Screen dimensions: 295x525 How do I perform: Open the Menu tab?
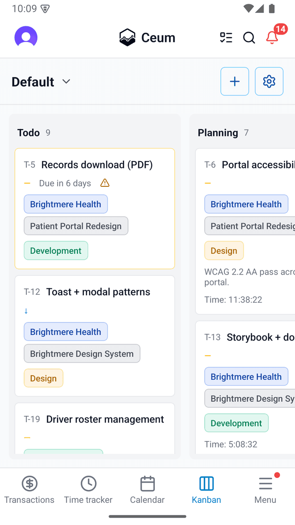point(265,490)
